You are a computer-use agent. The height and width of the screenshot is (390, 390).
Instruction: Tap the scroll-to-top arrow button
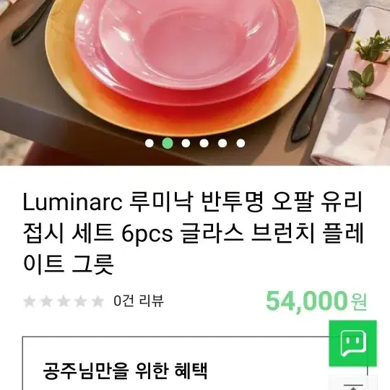(x=352, y=383)
